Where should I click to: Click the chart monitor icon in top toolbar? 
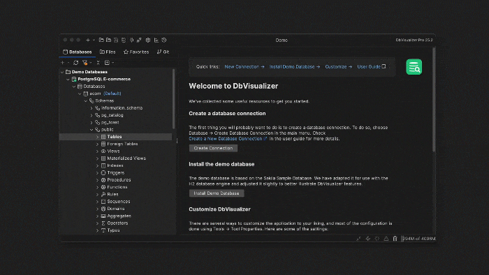pyautogui.click(x=156, y=40)
